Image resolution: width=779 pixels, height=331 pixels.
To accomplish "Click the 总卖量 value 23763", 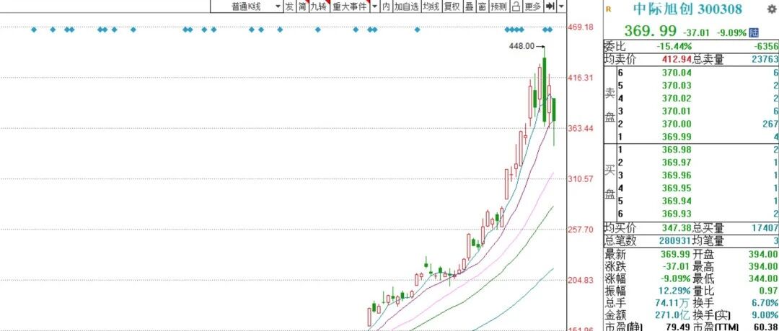I will point(764,60).
